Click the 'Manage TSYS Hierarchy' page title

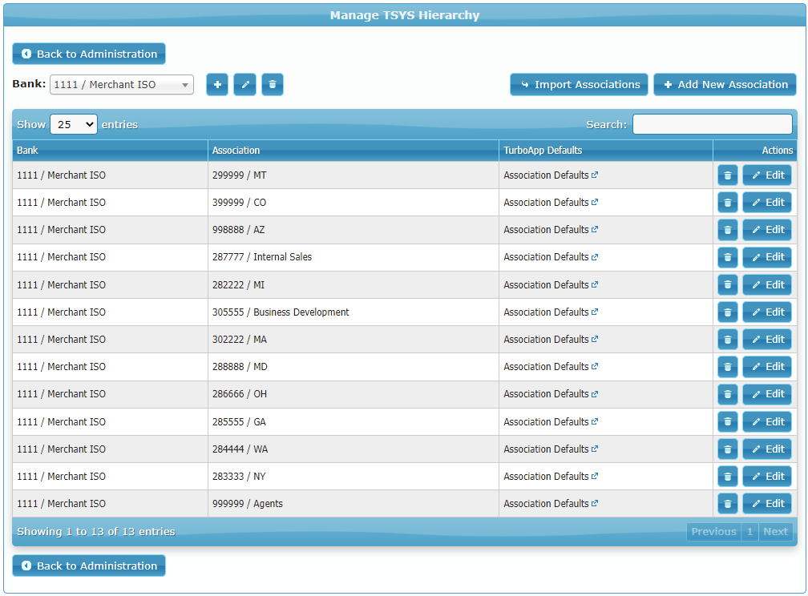(405, 15)
